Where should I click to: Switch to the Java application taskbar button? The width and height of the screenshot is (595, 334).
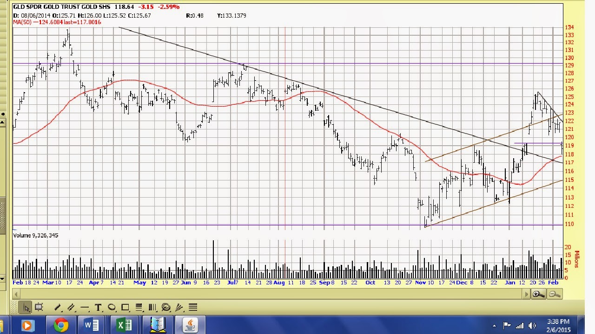point(190,325)
